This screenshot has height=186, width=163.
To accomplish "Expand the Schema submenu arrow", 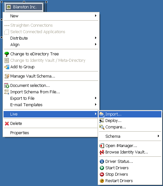I will click(x=159, y=136).
